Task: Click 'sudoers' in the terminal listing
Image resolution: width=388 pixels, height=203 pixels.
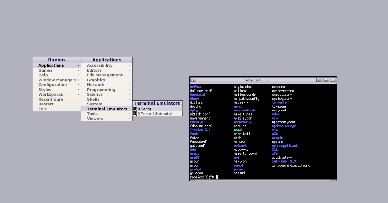Action: tap(278, 87)
